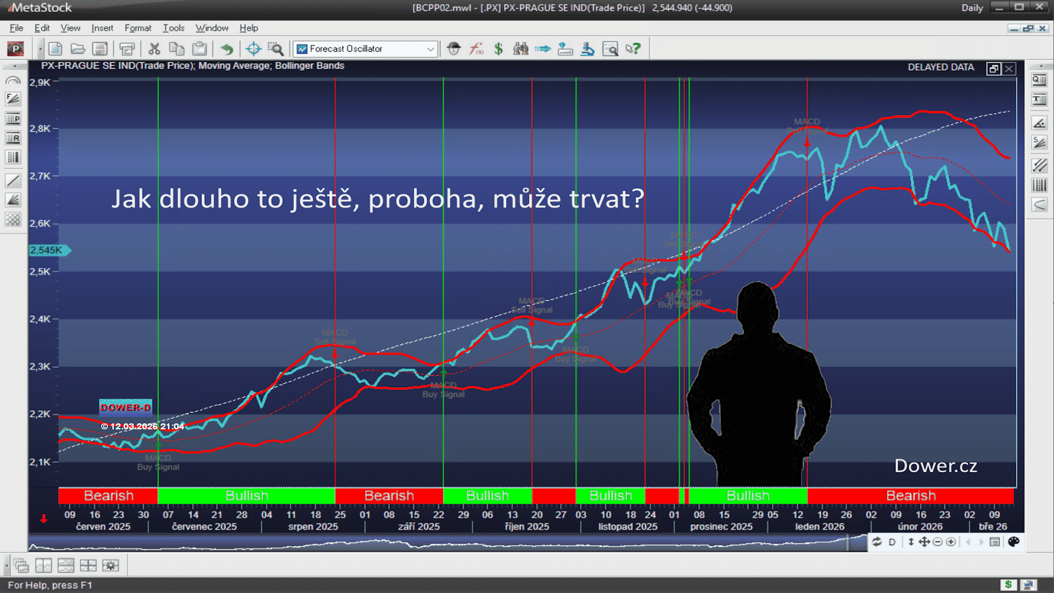The height and width of the screenshot is (593, 1054).
Task: Click the dollar sign icon in toolbar
Action: click(x=498, y=49)
